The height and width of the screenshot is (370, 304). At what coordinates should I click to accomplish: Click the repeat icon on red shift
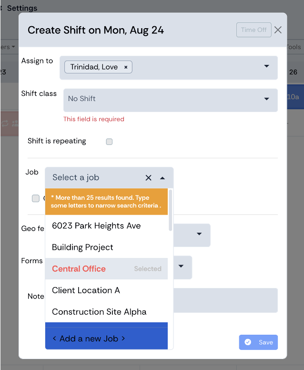tap(5, 123)
